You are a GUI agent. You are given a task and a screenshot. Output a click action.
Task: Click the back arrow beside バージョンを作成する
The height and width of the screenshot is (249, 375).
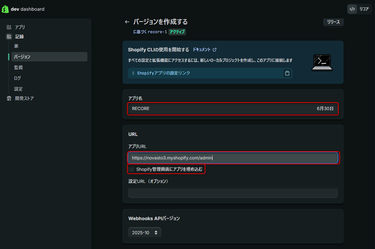[x=127, y=22]
